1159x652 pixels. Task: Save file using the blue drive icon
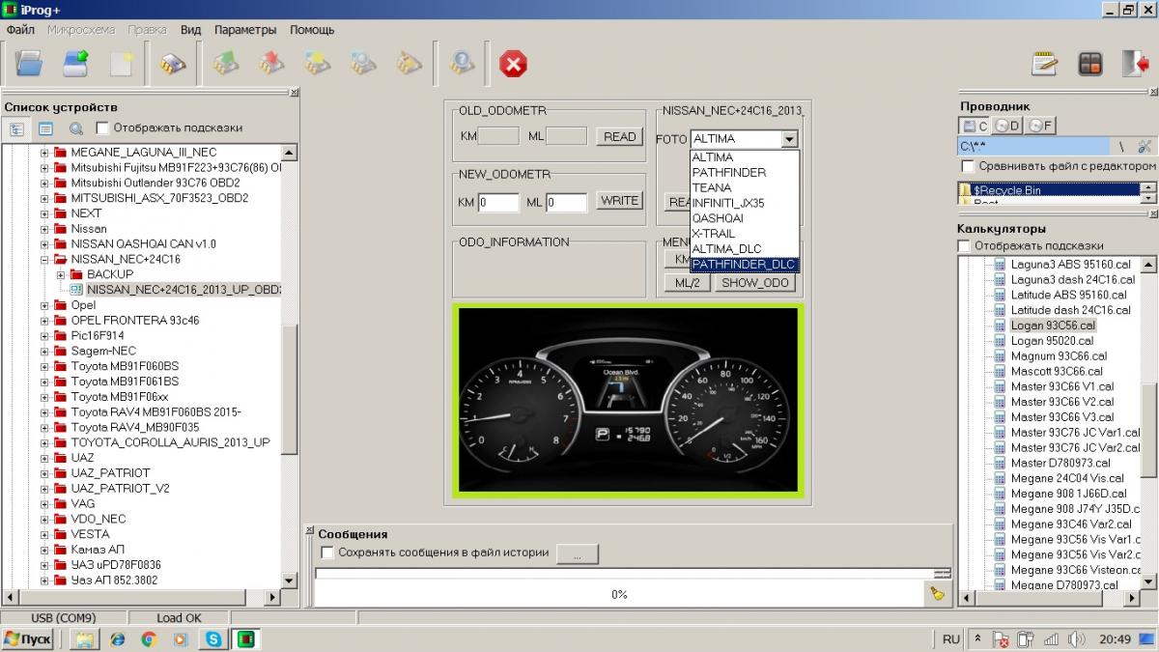click(75, 64)
